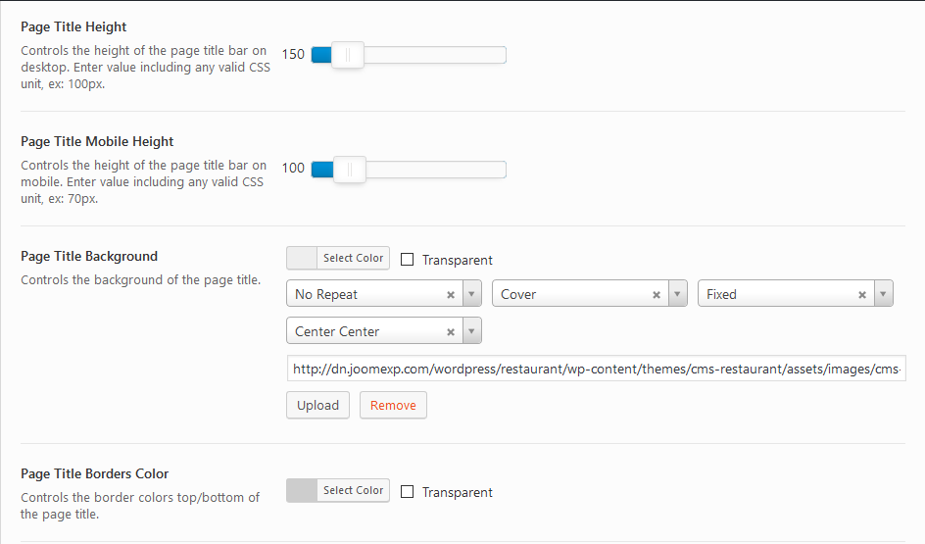
Task: Click the Page Title Mobile Height slider handle
Action: click(349, 170)
